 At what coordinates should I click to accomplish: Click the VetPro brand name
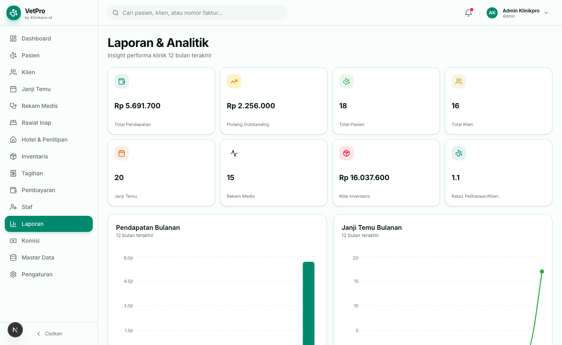point(35,11)
